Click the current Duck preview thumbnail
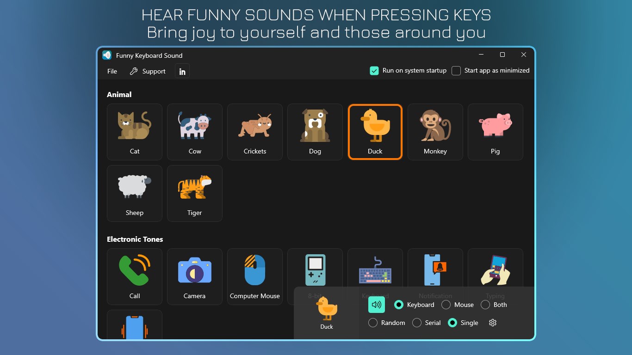Viewport: 632px width, 355px height. coord(327,313)
